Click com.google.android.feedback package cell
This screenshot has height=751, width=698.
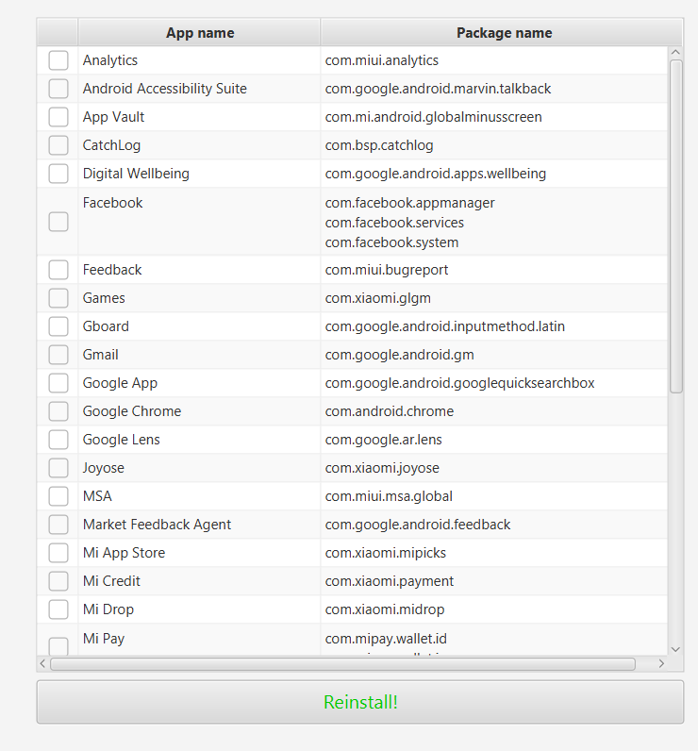point(493,524)
